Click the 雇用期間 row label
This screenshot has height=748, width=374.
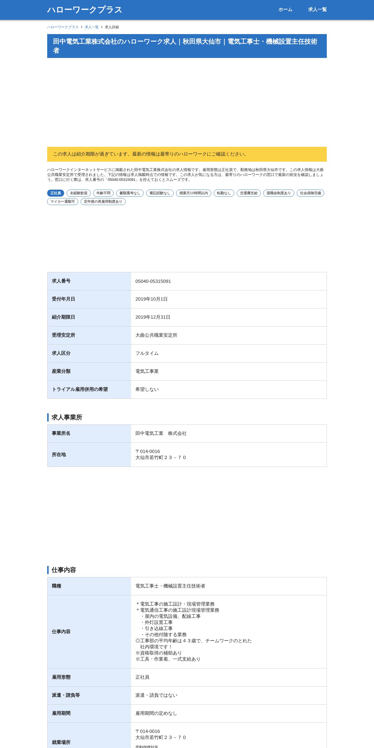point(61,713)
